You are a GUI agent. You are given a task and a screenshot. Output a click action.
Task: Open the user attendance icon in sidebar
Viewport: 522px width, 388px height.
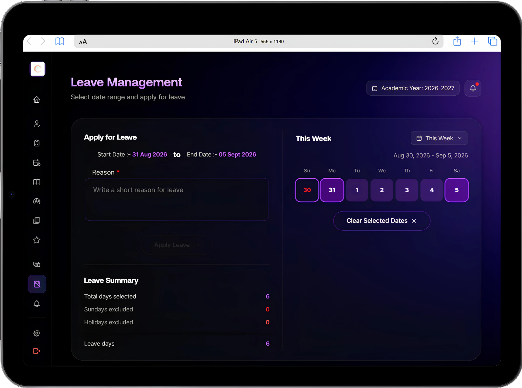click(x=37, y=124)
